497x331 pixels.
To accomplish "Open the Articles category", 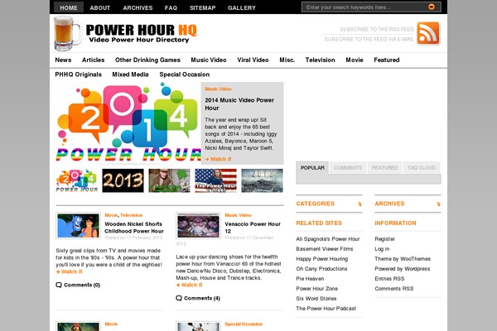I will point(93,60).
